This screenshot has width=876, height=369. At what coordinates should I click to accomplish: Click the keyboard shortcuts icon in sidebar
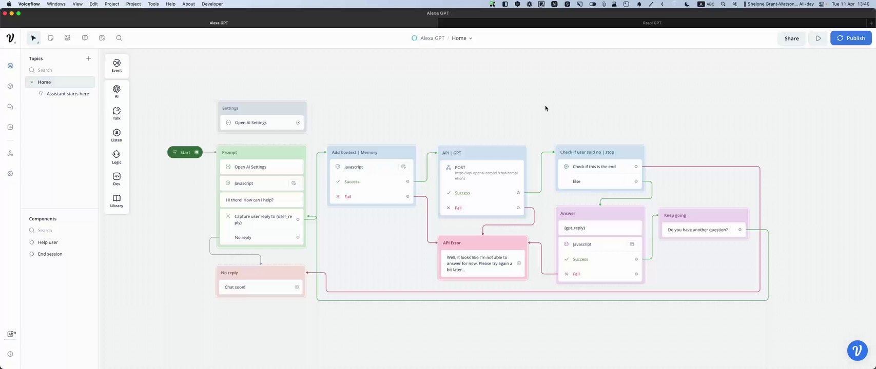tap(10, 334)
